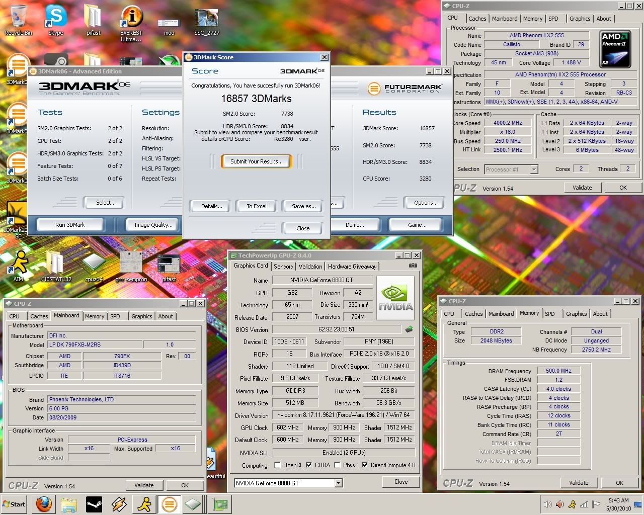Open the Recycle Bin desktop icon

pos(18,20)
